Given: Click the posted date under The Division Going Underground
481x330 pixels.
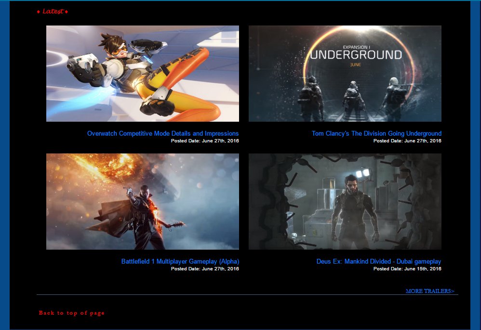Looking at the screenshot, I should point(407,141).
